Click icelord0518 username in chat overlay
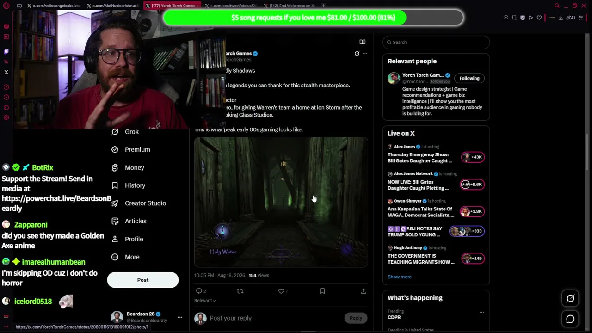Screen dimensions: 592x333 pyautogui.click(x=33, y=302)
